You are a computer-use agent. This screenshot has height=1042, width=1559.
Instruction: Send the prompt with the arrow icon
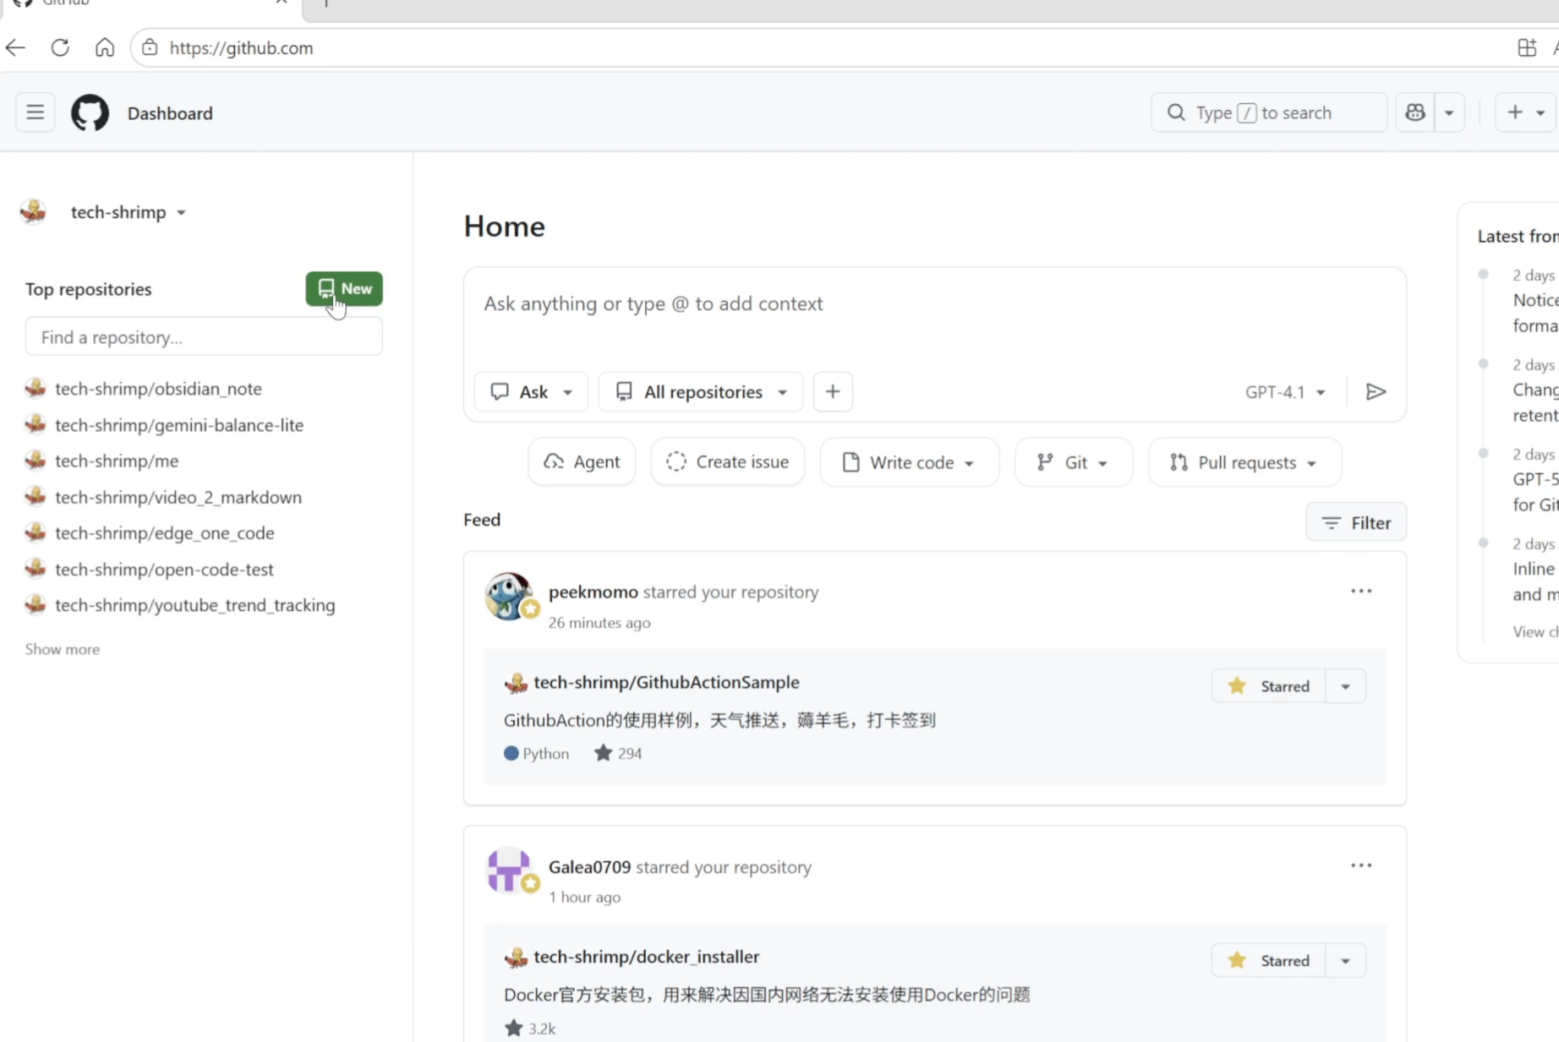[1376, 391]
